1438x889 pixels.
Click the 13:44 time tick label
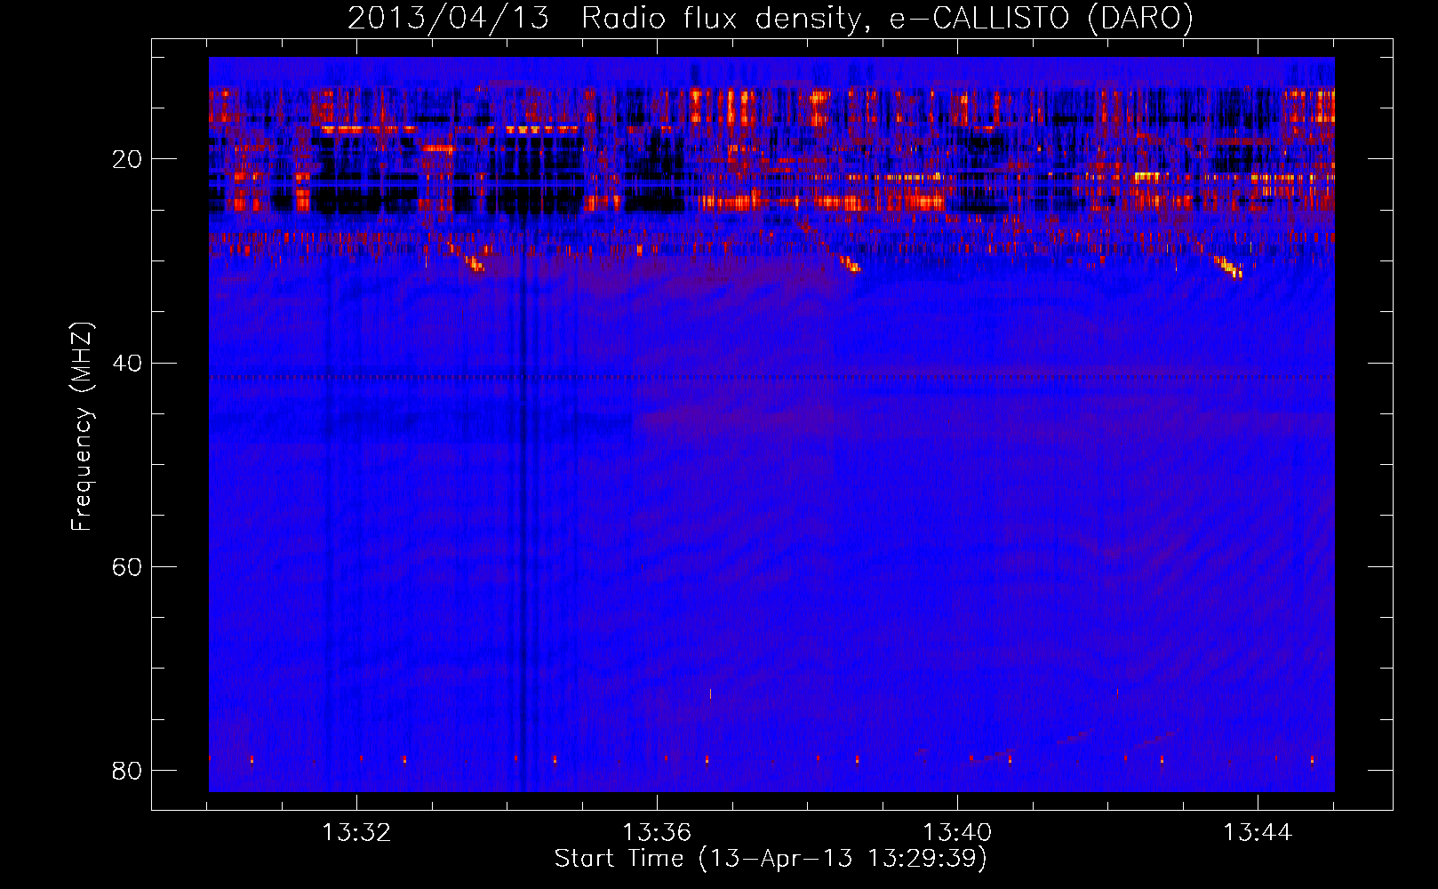coord(1258,833)
